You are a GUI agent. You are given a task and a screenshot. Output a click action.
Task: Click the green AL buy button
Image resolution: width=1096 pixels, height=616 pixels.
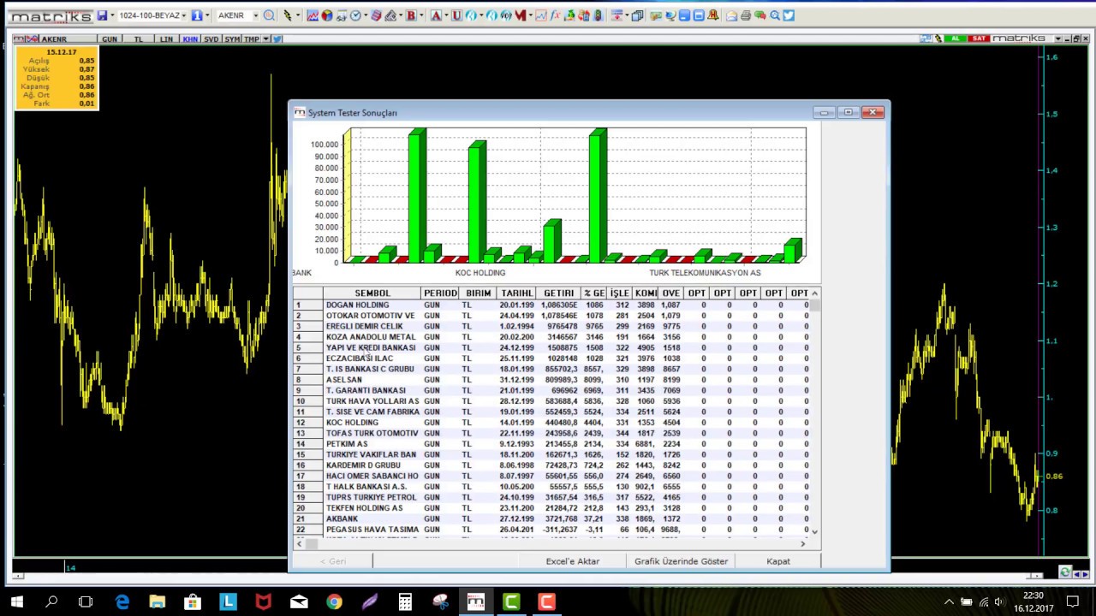(x=956, y=38)
